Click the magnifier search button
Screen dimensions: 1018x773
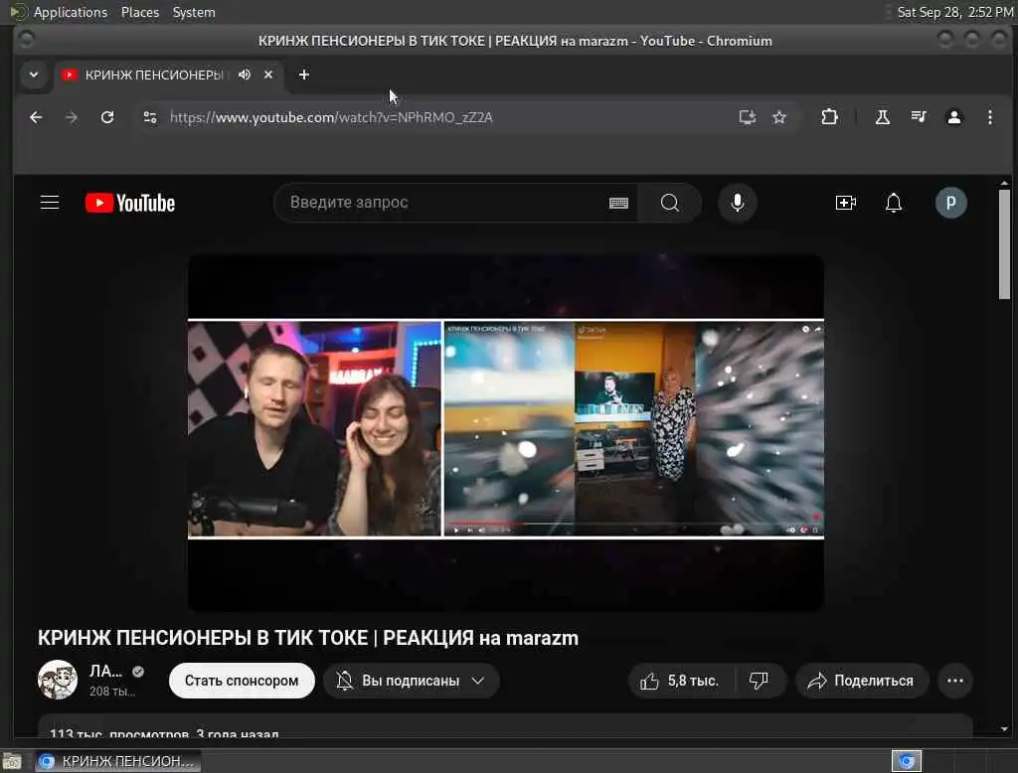669,203
